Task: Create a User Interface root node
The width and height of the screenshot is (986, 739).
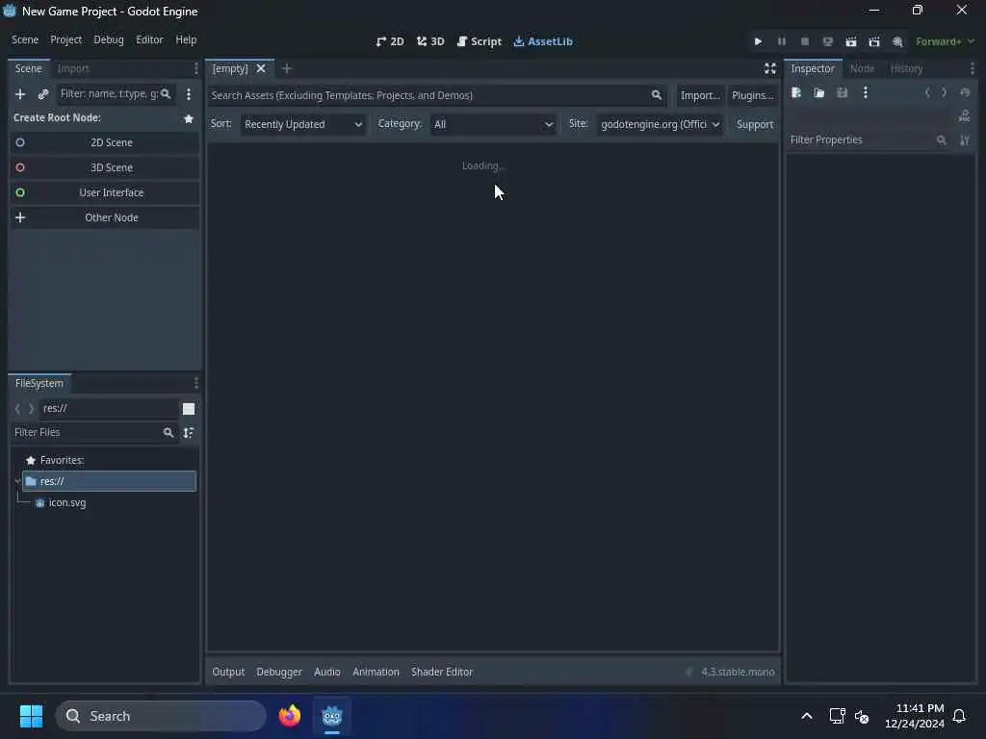Action: tap(104, 192)
